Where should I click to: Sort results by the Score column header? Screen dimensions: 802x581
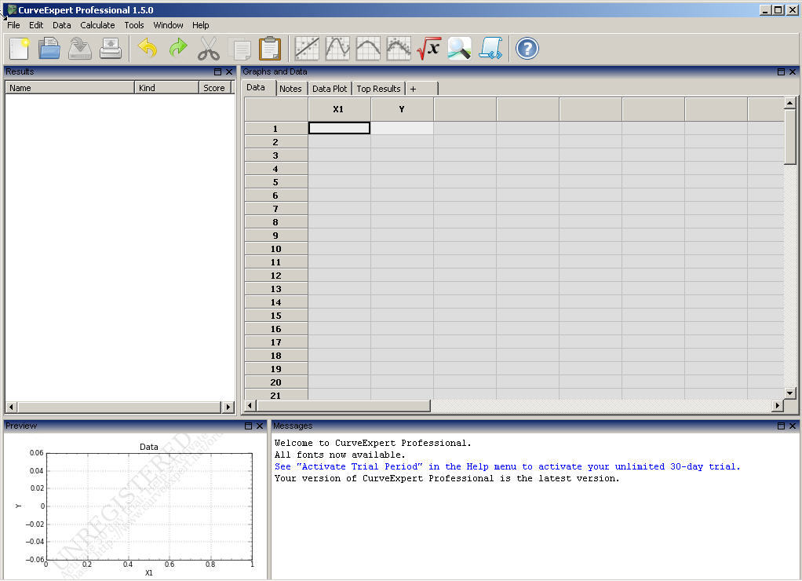pyautogui.click(x=215, y=87)
